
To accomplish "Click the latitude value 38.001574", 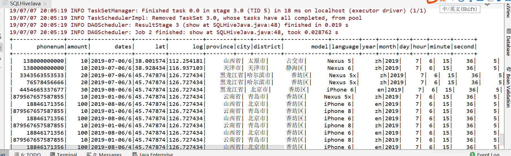I will (150, 61).
